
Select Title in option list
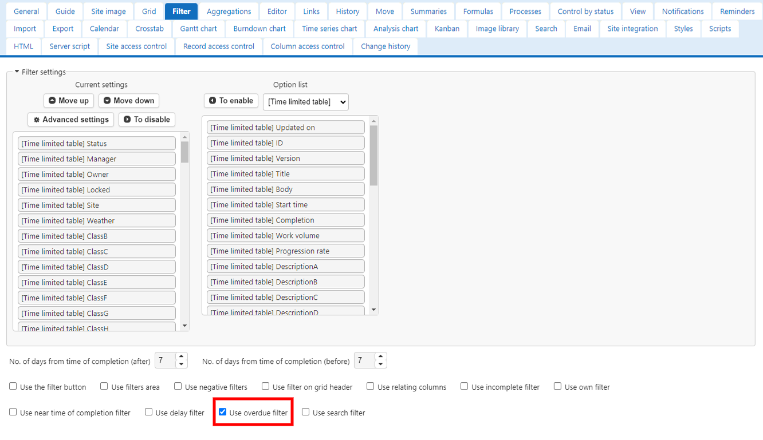(286, 174)
